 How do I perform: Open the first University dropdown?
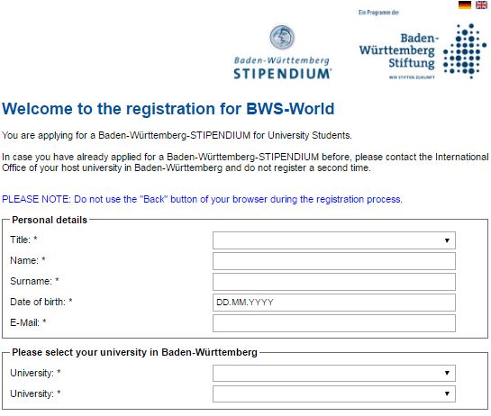point(334,373)
